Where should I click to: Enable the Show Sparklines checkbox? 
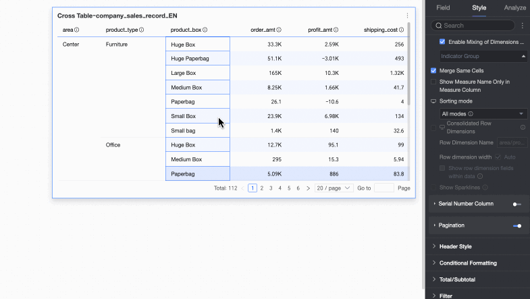coord(433,187)
